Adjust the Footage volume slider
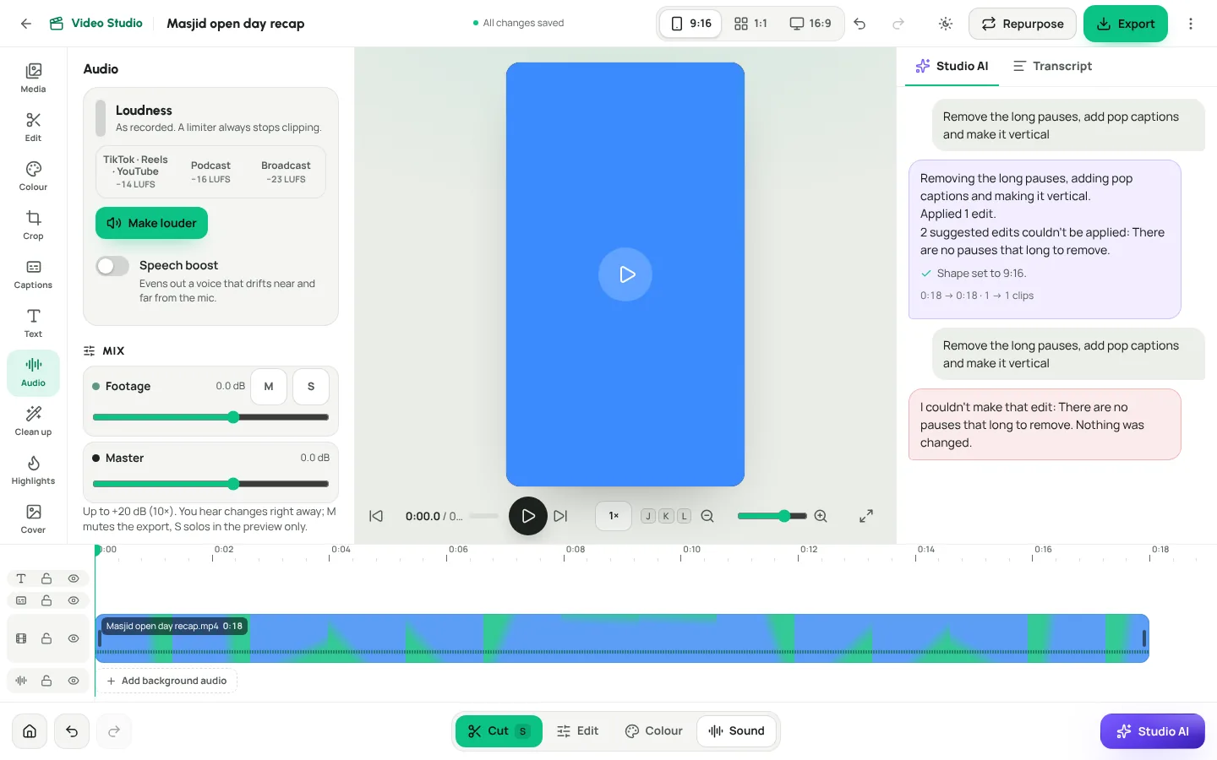Image resolution: width=1217 pixels, height=760 pixels. point(210,417)
